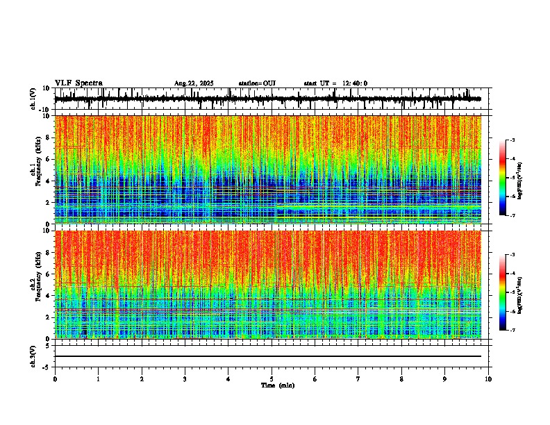This screenshot has height=425, width=550.
Task: Click inside the ch.1 spectrogram panel
Action: [x=268, y=169]
